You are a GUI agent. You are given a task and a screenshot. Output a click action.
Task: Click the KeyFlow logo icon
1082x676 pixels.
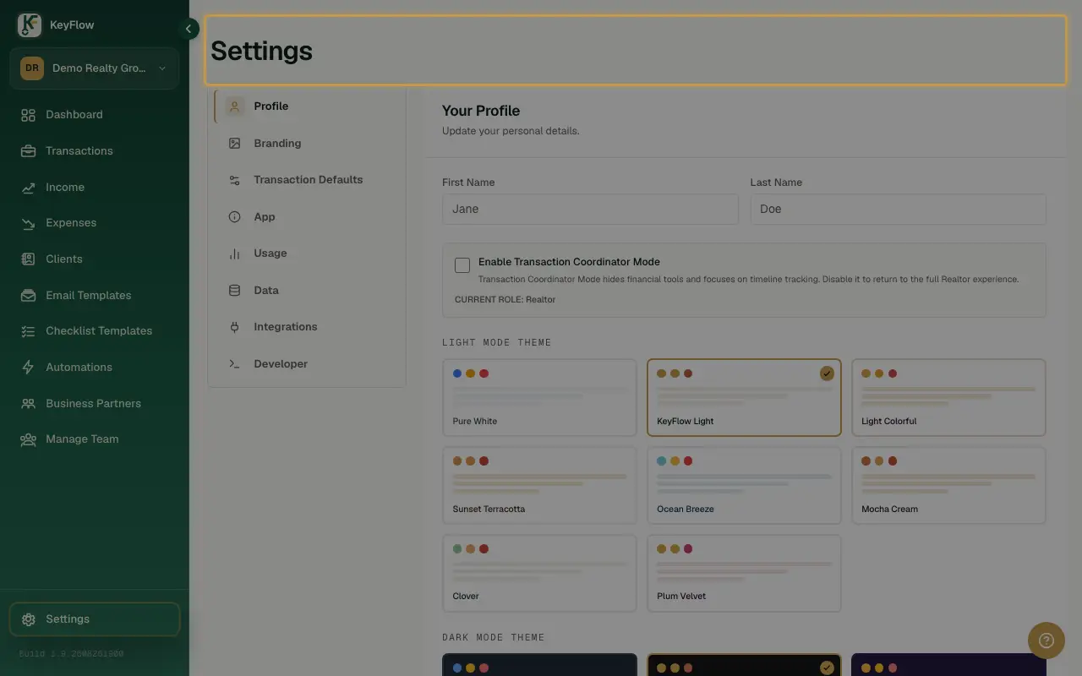coord(30,25)
